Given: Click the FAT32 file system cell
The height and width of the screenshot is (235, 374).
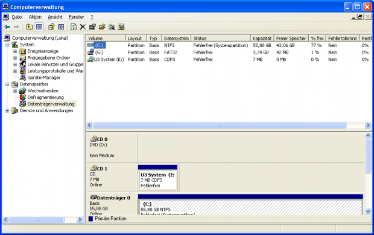Looking at the screenshot, I should pos(170,52).
